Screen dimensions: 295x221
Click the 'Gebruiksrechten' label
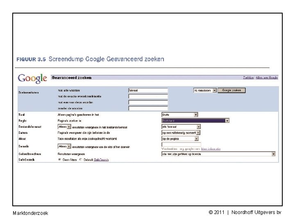30,154
